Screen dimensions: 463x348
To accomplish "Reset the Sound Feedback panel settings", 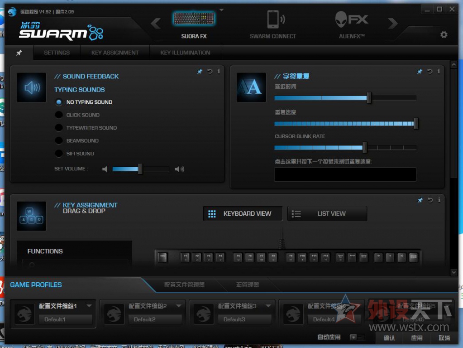I will tap(210, 72).
